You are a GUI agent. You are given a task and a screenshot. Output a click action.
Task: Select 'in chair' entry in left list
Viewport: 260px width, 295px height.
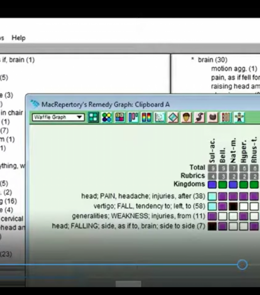[12, 113]
